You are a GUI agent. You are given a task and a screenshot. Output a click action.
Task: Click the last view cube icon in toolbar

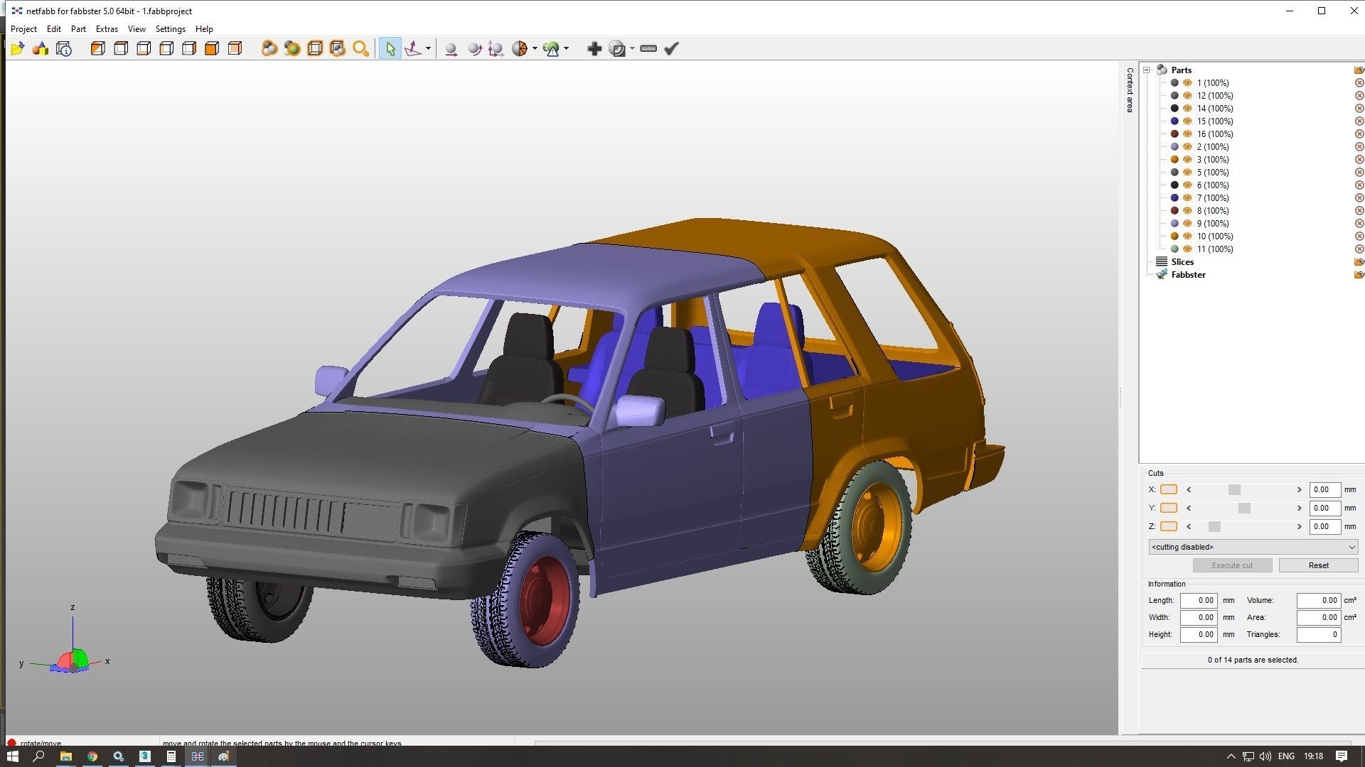click(235, 48)
